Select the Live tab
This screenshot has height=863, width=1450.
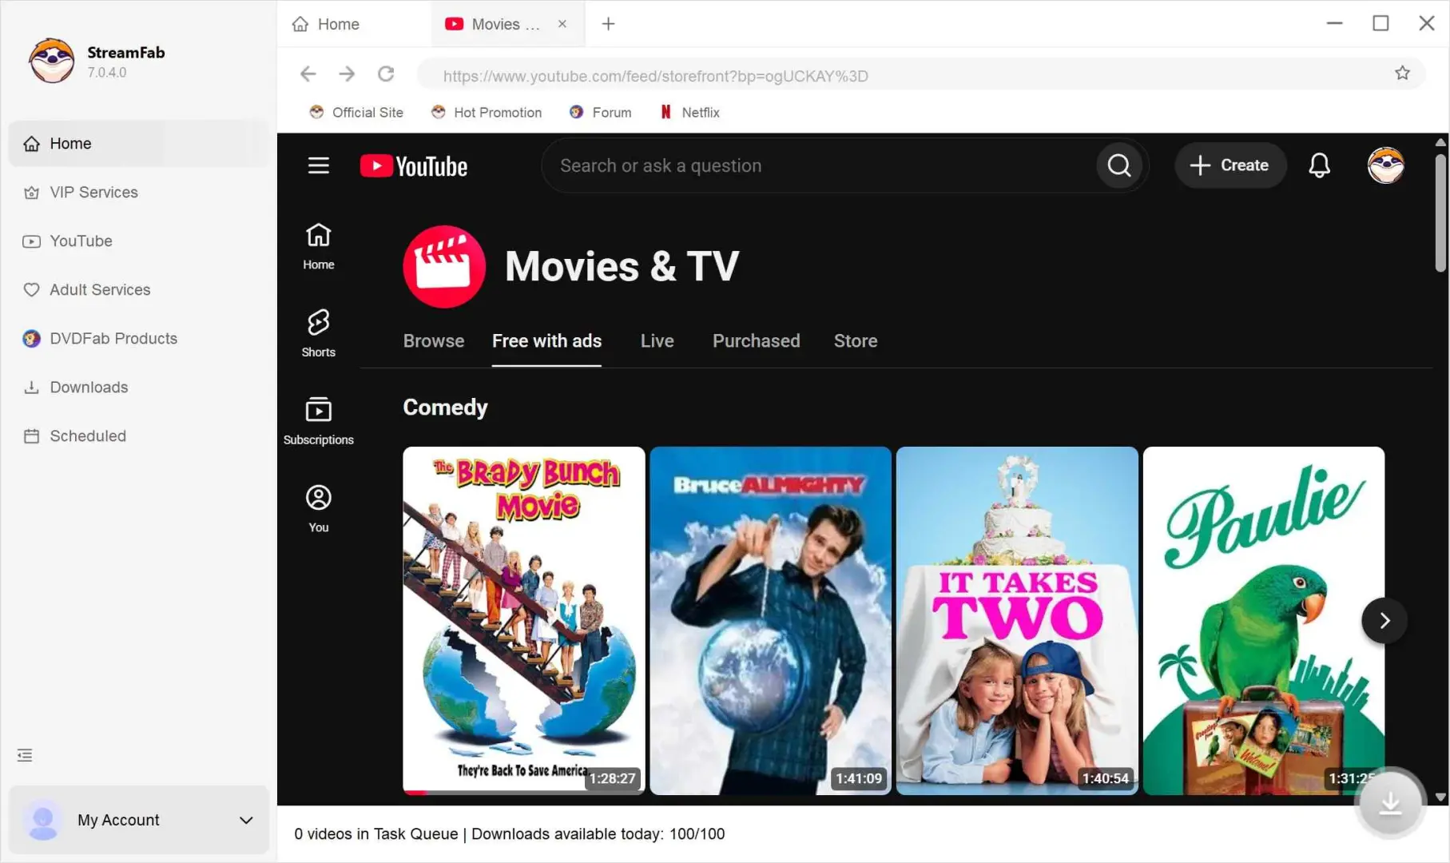click(657, 341)
